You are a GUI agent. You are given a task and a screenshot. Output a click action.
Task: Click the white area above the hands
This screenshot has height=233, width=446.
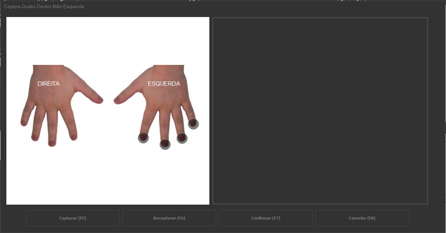[x=108, y=39]
